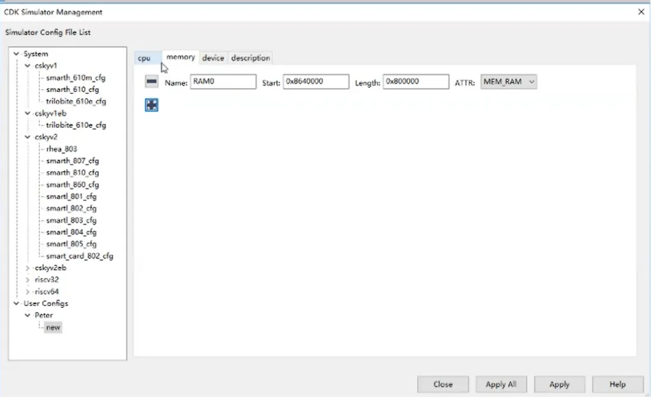Image resolution: width=651 pixels, height=397 pixels.
Task: Collapse the Peter tree node
Action: click(x=28, y=315)
